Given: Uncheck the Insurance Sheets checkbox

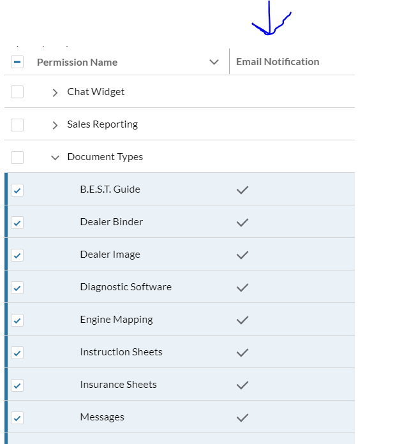Looking at the screenshot, I should 17,385.
